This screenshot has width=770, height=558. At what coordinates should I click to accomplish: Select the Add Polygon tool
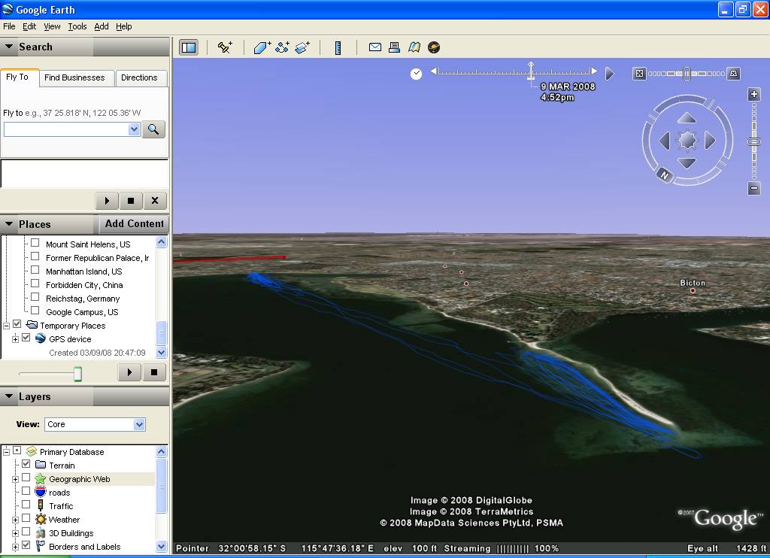[262, 47]
